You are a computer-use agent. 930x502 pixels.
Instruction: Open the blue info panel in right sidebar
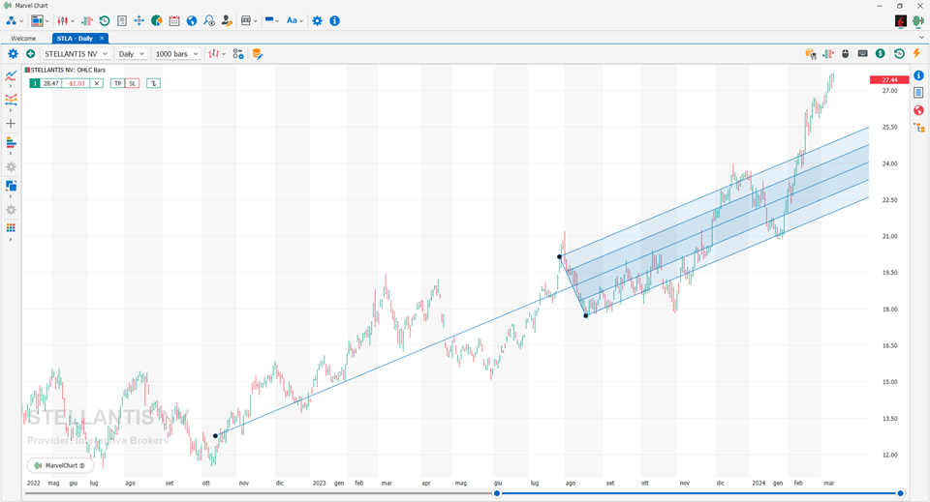[918, 75]
